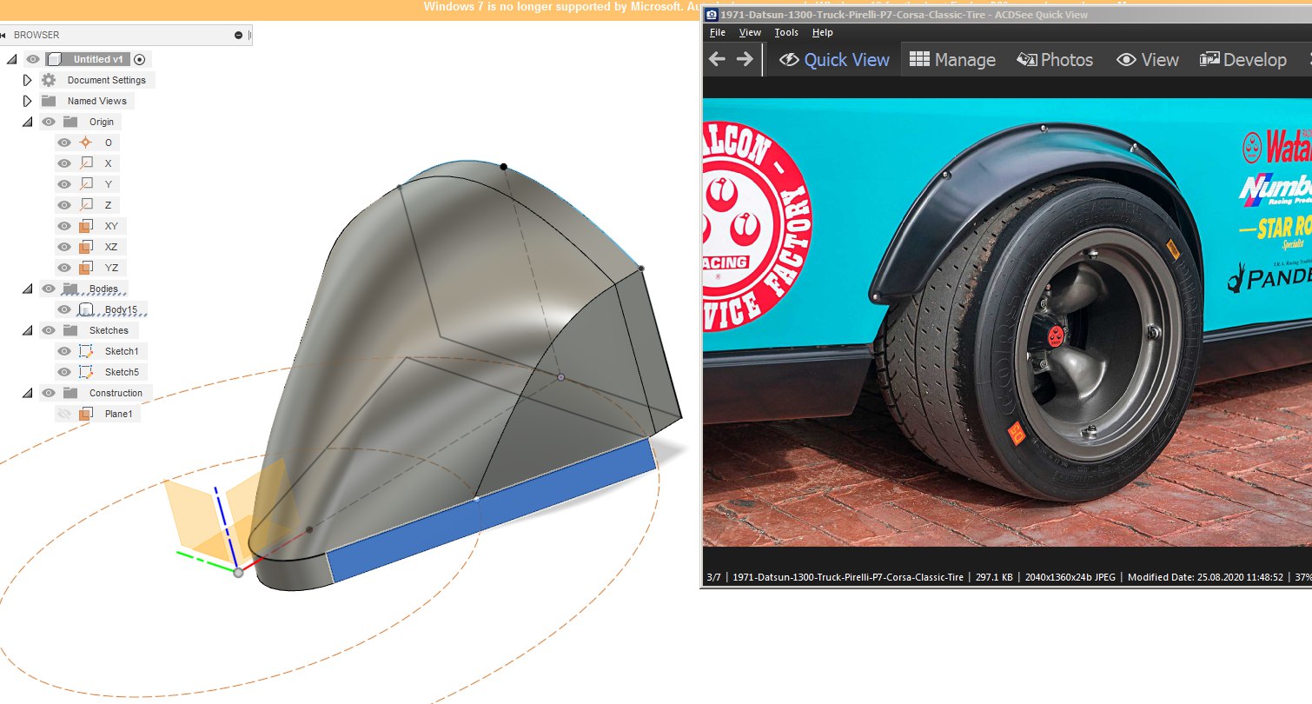This screenshot has height=704, width=1312.
Task: Hide the X axis with eye icon
Action: coord(63,163)
